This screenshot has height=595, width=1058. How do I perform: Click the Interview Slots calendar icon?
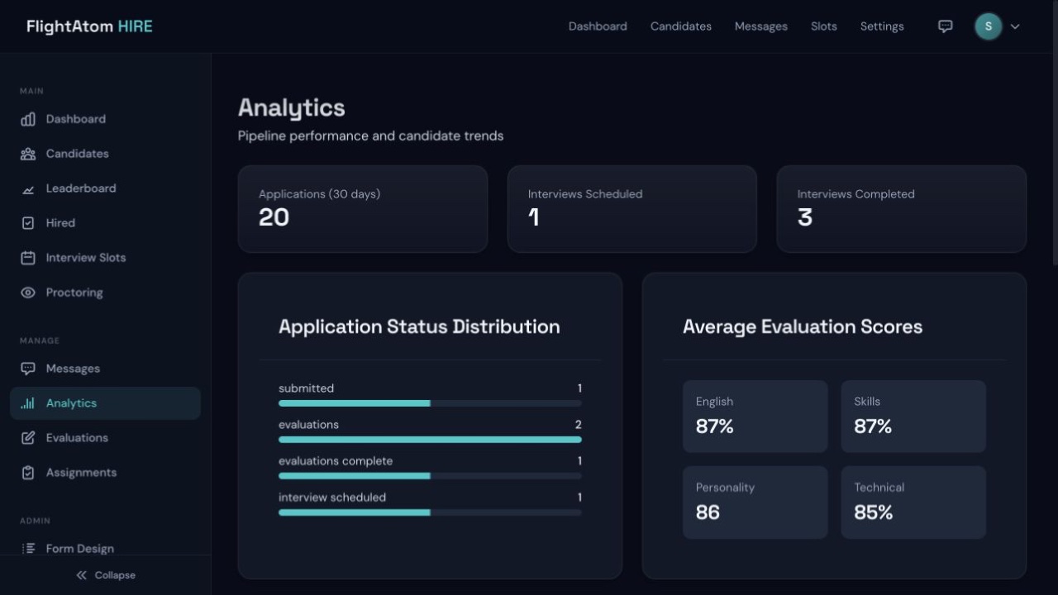28,258
